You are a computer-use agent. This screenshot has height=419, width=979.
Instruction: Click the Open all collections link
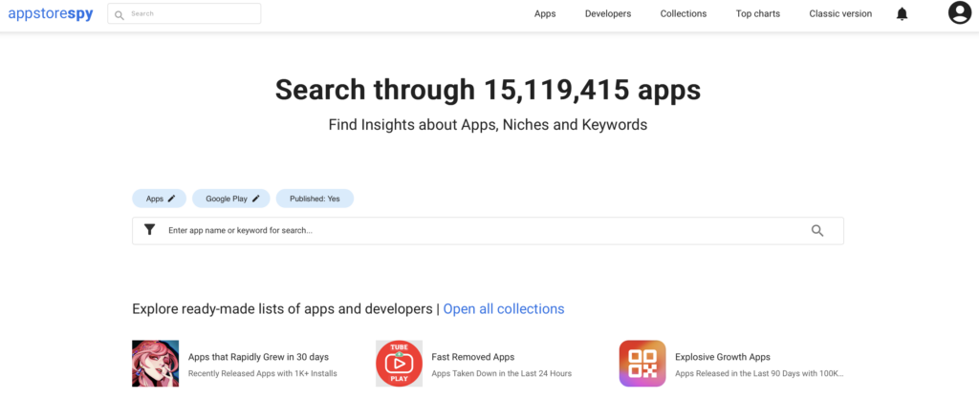(x=503, y=309)
